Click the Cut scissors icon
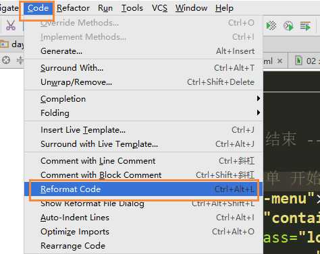 click(x=11, y=26)
